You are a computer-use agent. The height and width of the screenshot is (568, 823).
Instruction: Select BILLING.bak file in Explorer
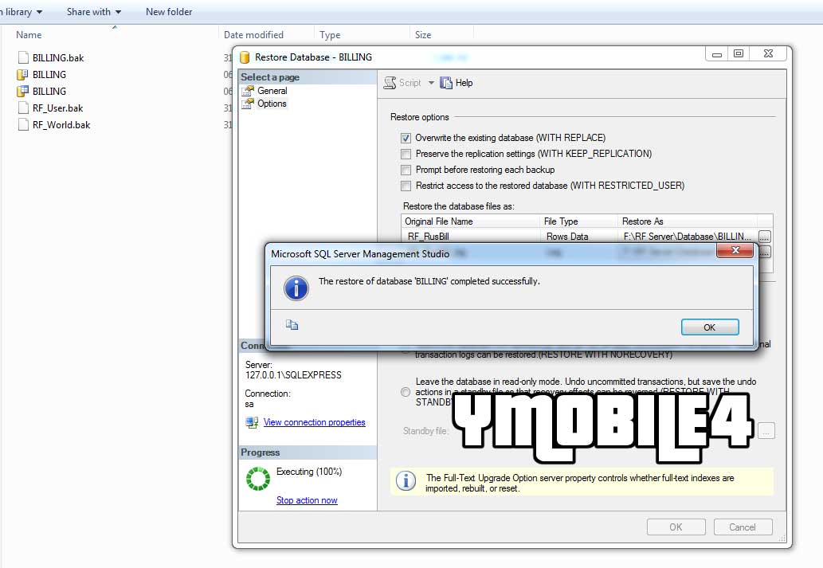click(58, 57)
